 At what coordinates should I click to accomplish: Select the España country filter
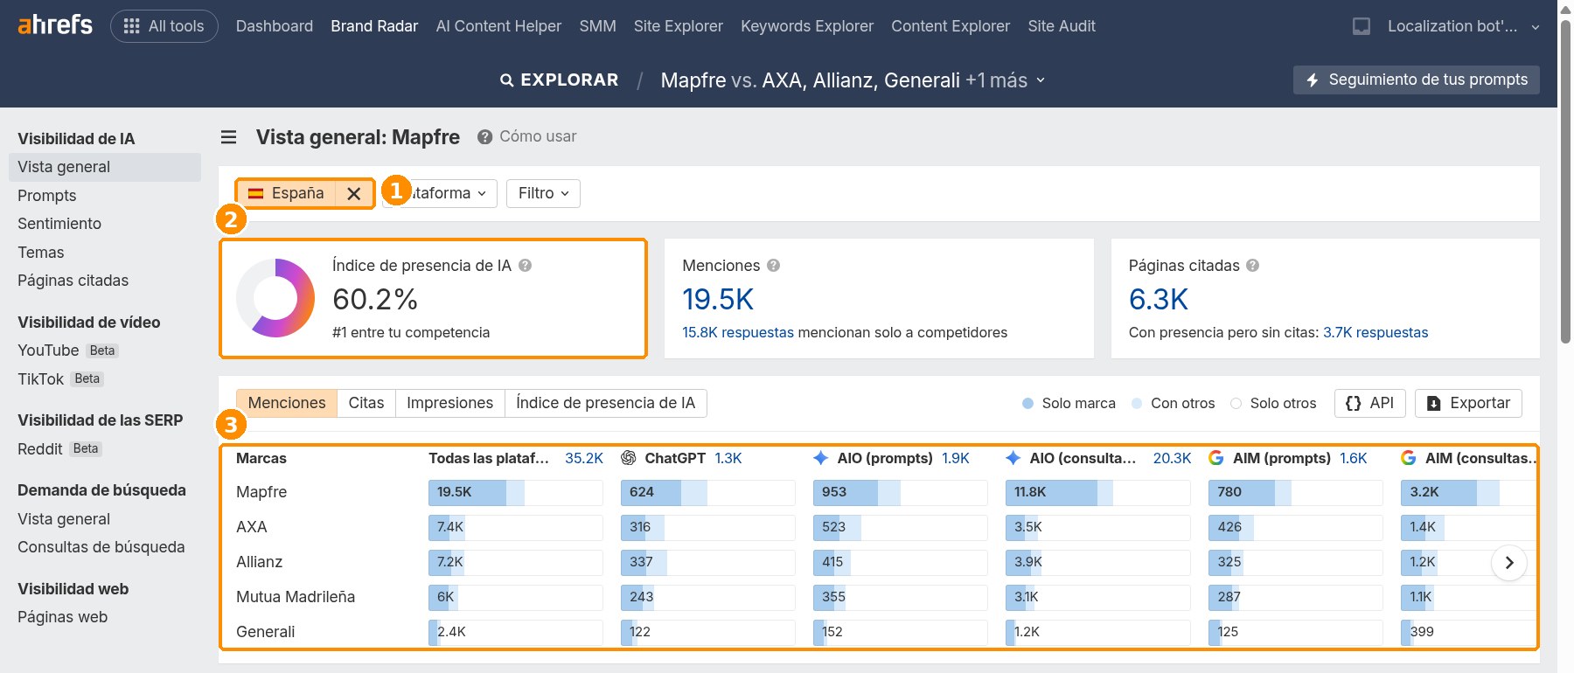286,193
